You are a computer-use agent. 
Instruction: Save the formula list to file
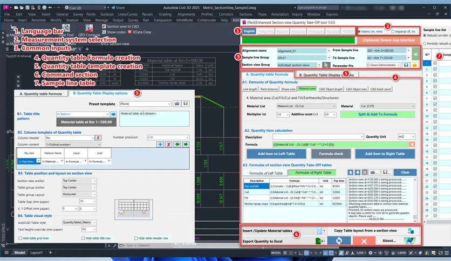(387, 172)
